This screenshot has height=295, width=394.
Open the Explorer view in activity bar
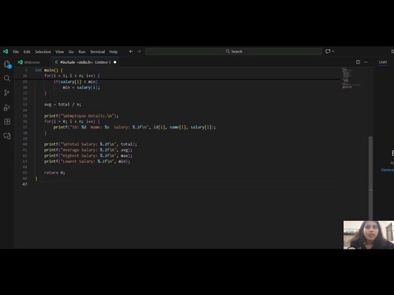point(7,64)
